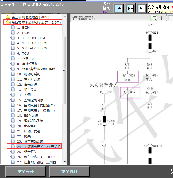Open 16、空调气囊（两接插件） diagram
Viewport: 173px width, 178px height.
(x=36, y=105)
